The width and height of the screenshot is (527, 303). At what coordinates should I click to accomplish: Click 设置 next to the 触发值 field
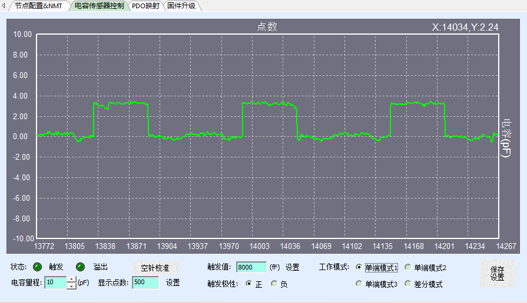click(292, 267)
